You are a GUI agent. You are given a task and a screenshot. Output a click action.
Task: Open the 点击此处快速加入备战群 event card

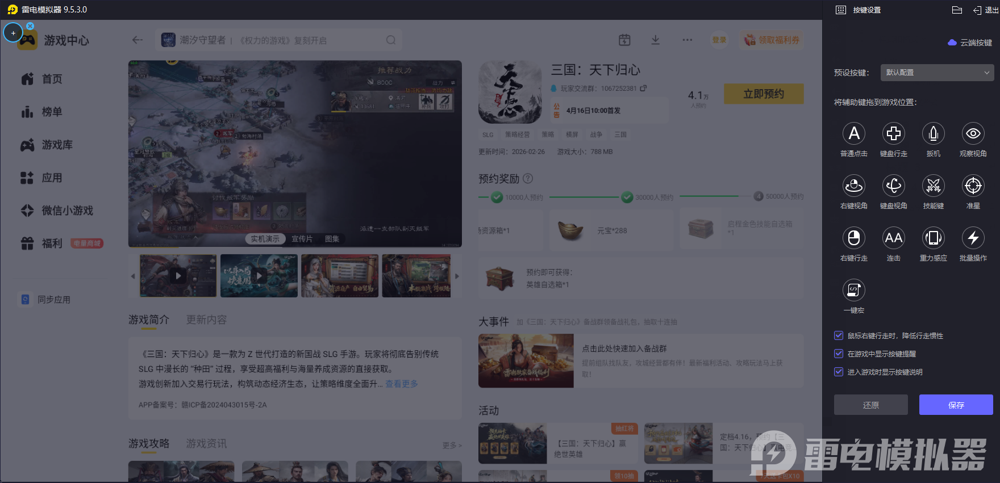641,361
